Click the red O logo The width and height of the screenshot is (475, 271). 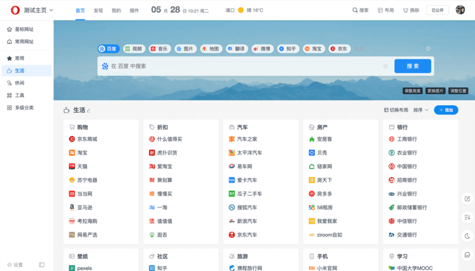pyautogui.click(x=15, y=10)
